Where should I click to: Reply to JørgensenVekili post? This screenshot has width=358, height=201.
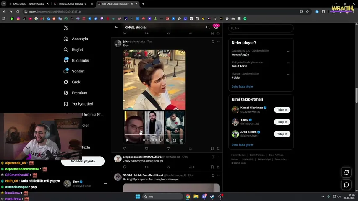pyautogui.click(x=125, y=167)
